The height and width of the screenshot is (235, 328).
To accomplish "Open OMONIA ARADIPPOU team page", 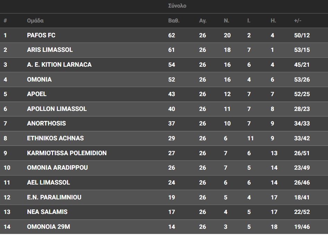I will pos(58,168).
